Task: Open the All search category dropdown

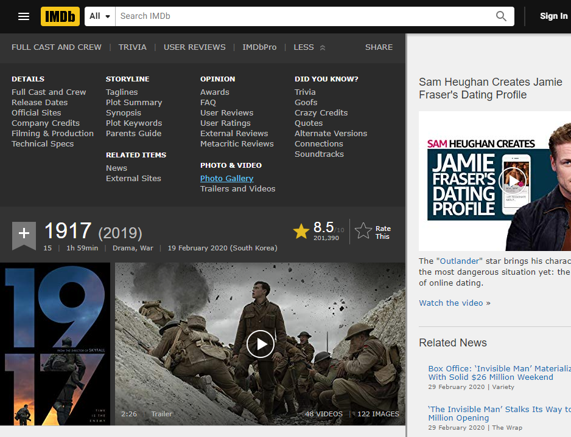Action: coord(100,16)
